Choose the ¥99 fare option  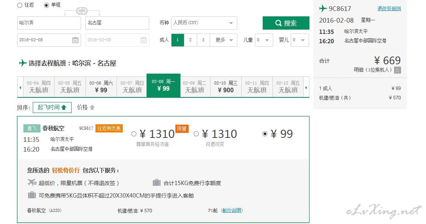coord(265,134)
